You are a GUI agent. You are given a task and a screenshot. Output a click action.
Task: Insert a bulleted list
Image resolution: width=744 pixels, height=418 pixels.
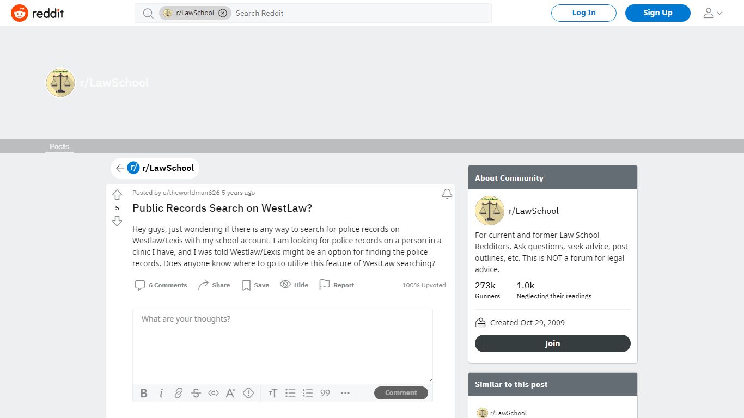click(290, 393)
